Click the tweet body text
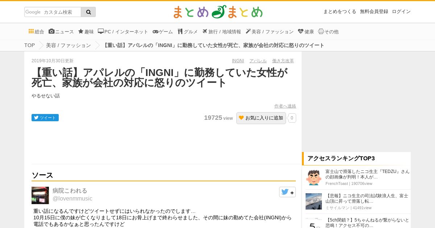 tap(162, 218)
